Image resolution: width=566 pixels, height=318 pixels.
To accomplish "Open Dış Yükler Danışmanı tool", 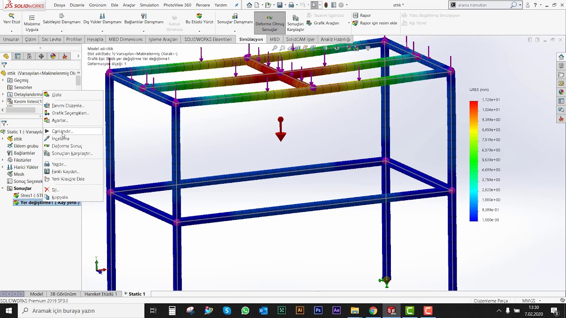I will click(102, 19).
